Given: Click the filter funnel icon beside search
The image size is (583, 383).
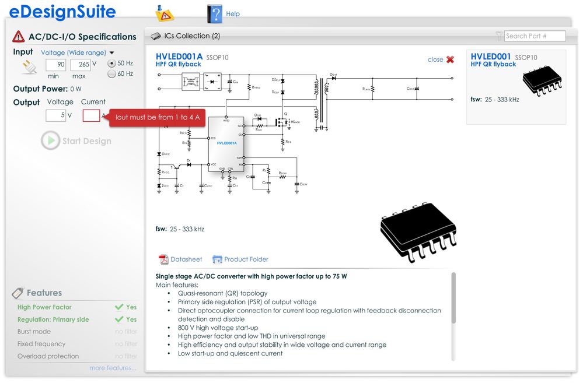Looking at the screenshot, I should (499, 36).
